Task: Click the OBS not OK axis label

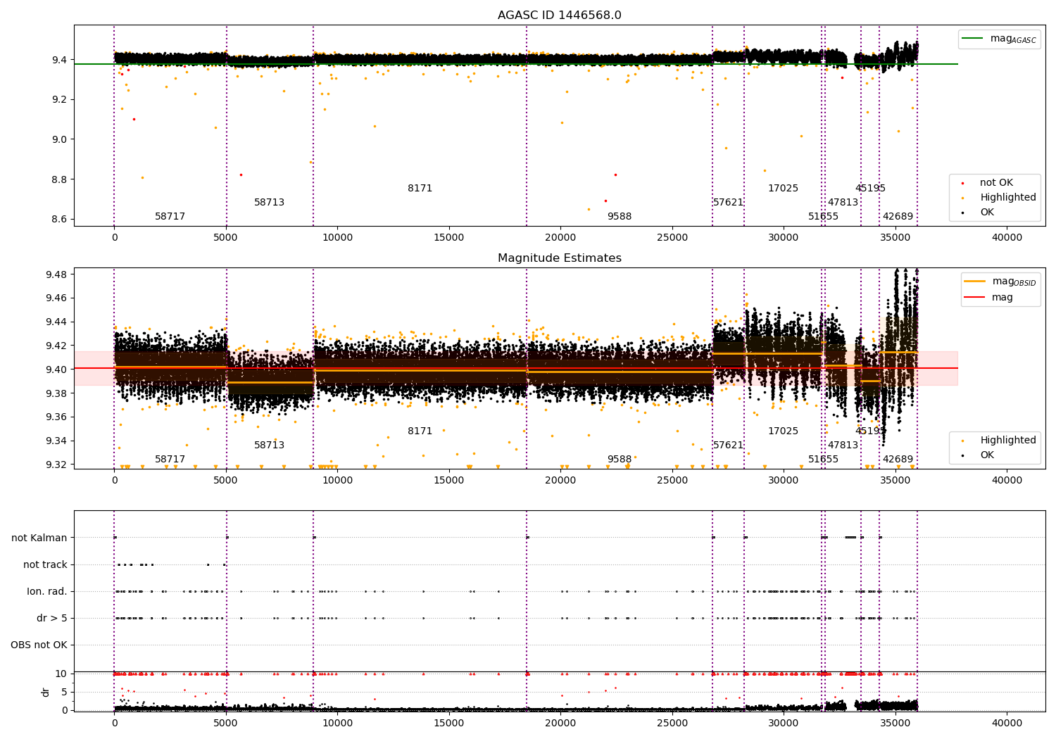Action: (39, 645)
